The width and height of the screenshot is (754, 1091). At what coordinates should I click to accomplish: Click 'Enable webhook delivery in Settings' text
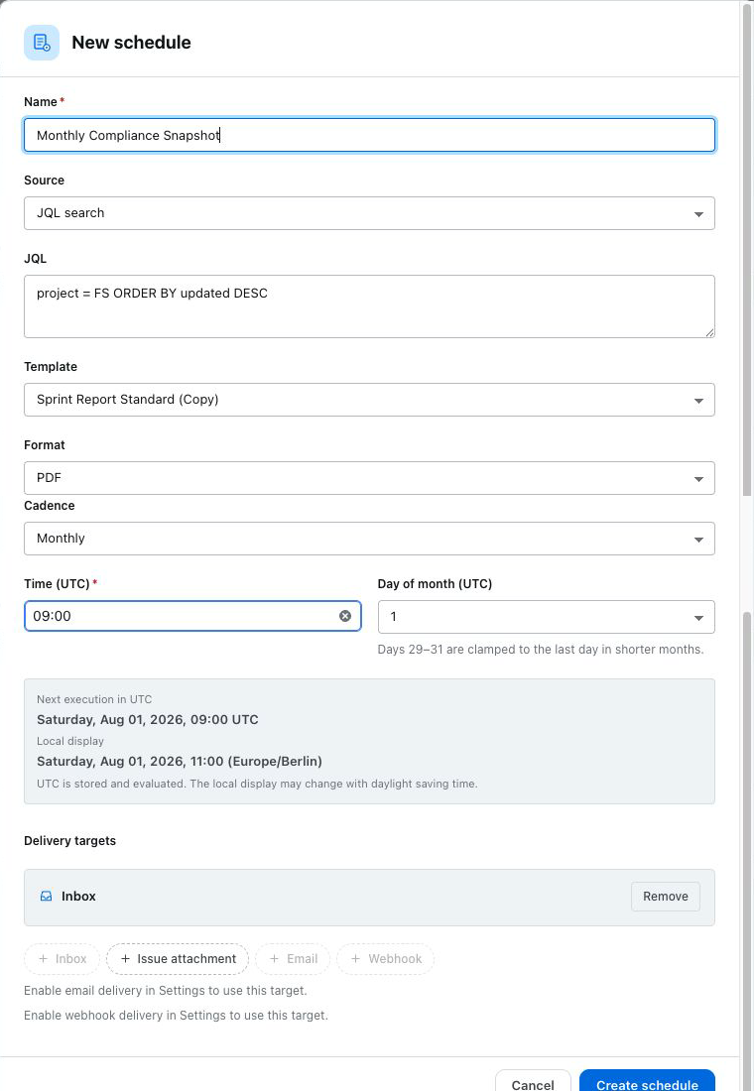177,1016
